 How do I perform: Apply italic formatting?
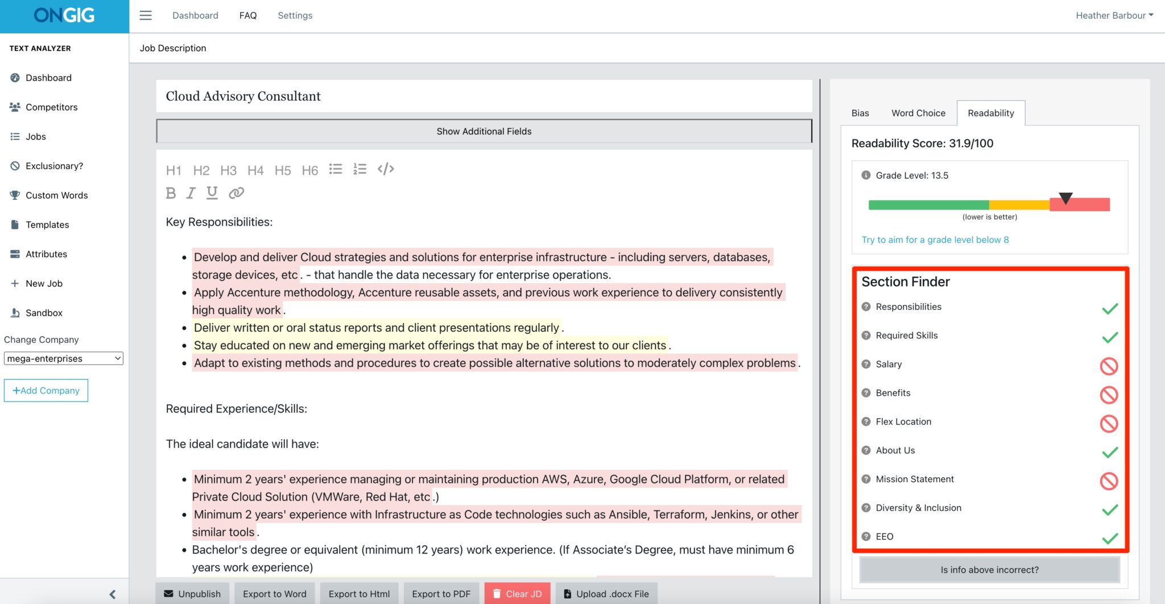tap(191, 193)
